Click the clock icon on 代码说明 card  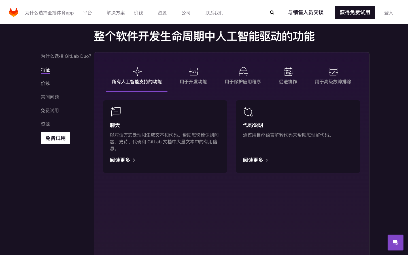coord(248,112)
